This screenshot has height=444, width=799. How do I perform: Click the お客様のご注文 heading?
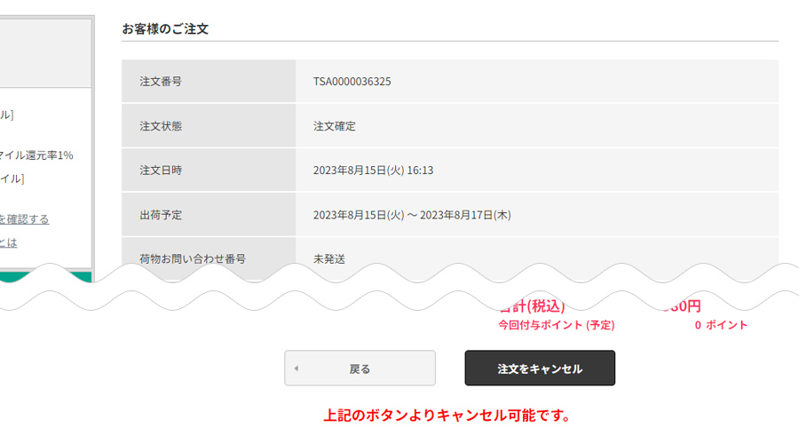(x=165, y=29)
